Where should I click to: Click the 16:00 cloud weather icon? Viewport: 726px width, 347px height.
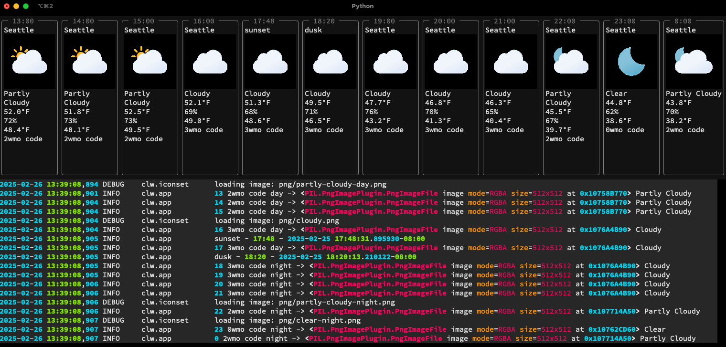click(210, 62)
